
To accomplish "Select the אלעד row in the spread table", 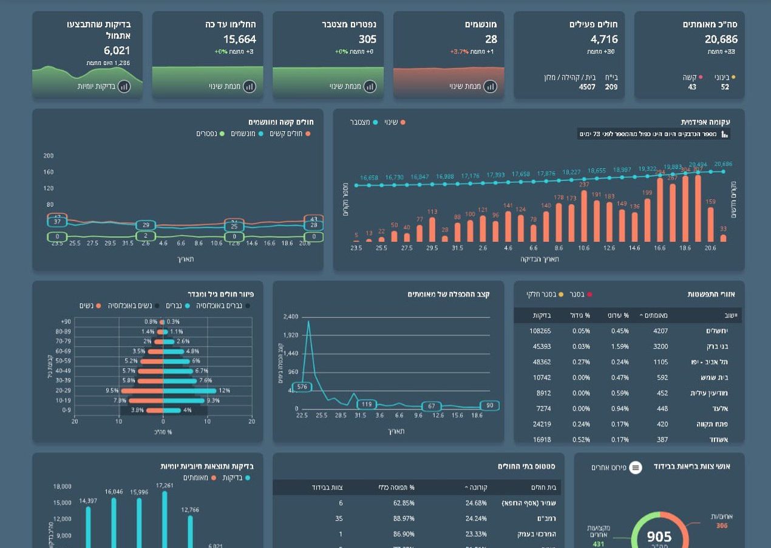I will click(x=628, y=409).
